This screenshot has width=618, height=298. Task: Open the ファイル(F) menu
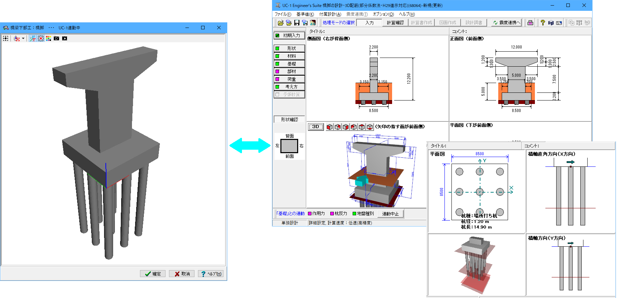(283, 14)
